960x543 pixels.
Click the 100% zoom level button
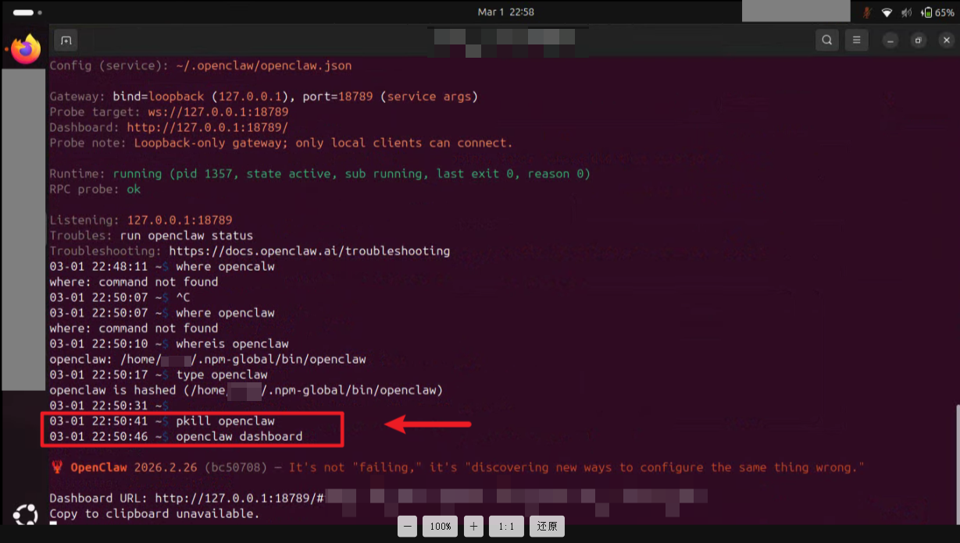(440, 527)
